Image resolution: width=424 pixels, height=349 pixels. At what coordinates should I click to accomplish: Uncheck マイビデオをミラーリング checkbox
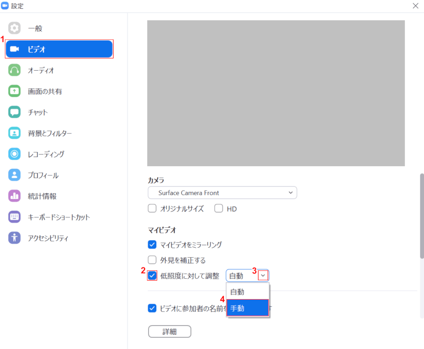tap(152, 245)
